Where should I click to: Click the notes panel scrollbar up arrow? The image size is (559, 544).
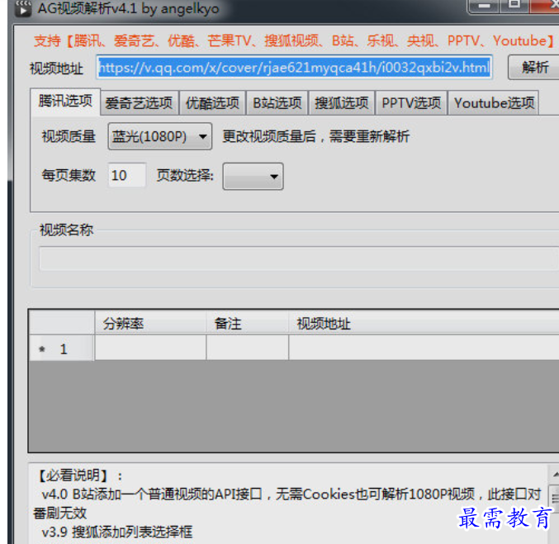tap(555, 474)
